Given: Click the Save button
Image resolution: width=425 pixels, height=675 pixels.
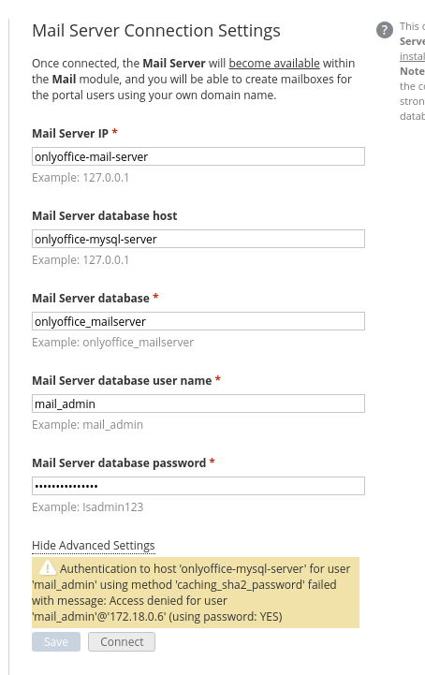Looking at the screenshot, I should tap(56, 642).
